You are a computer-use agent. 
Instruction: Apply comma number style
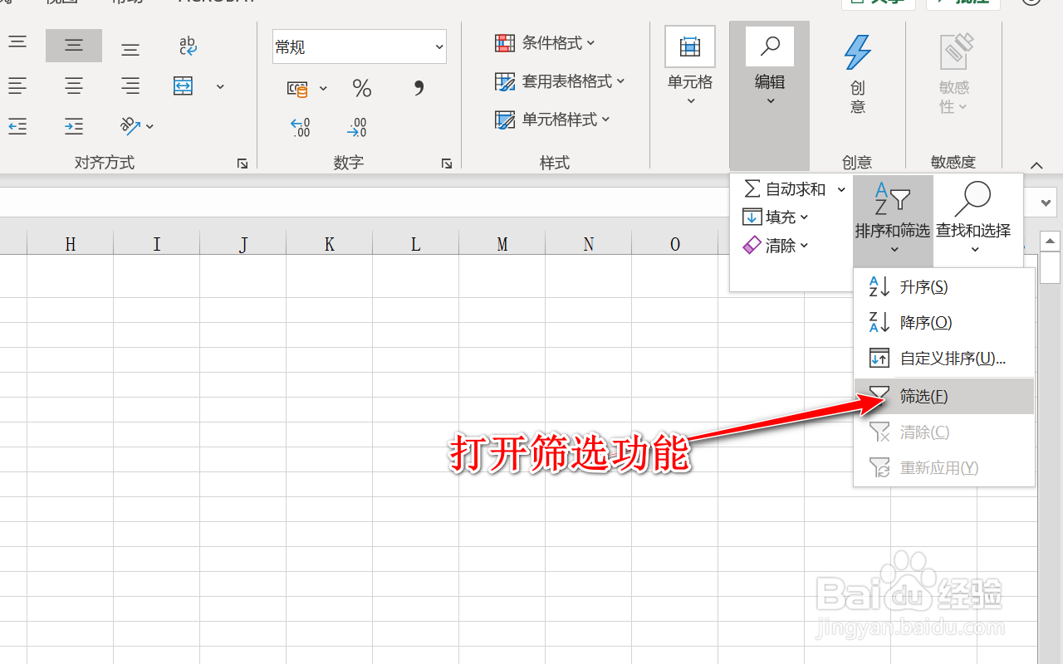point(417,88)
